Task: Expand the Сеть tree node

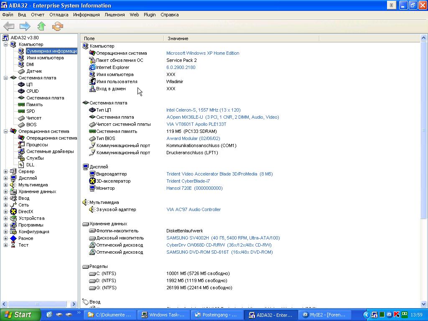Action: pos(5,205)
